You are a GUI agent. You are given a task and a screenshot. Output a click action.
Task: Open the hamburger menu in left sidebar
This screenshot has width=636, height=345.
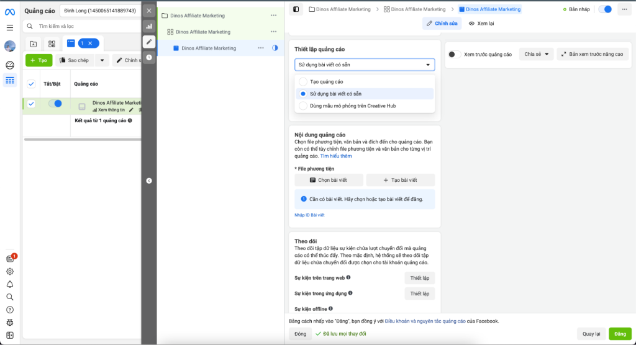[x=10, y=27]
